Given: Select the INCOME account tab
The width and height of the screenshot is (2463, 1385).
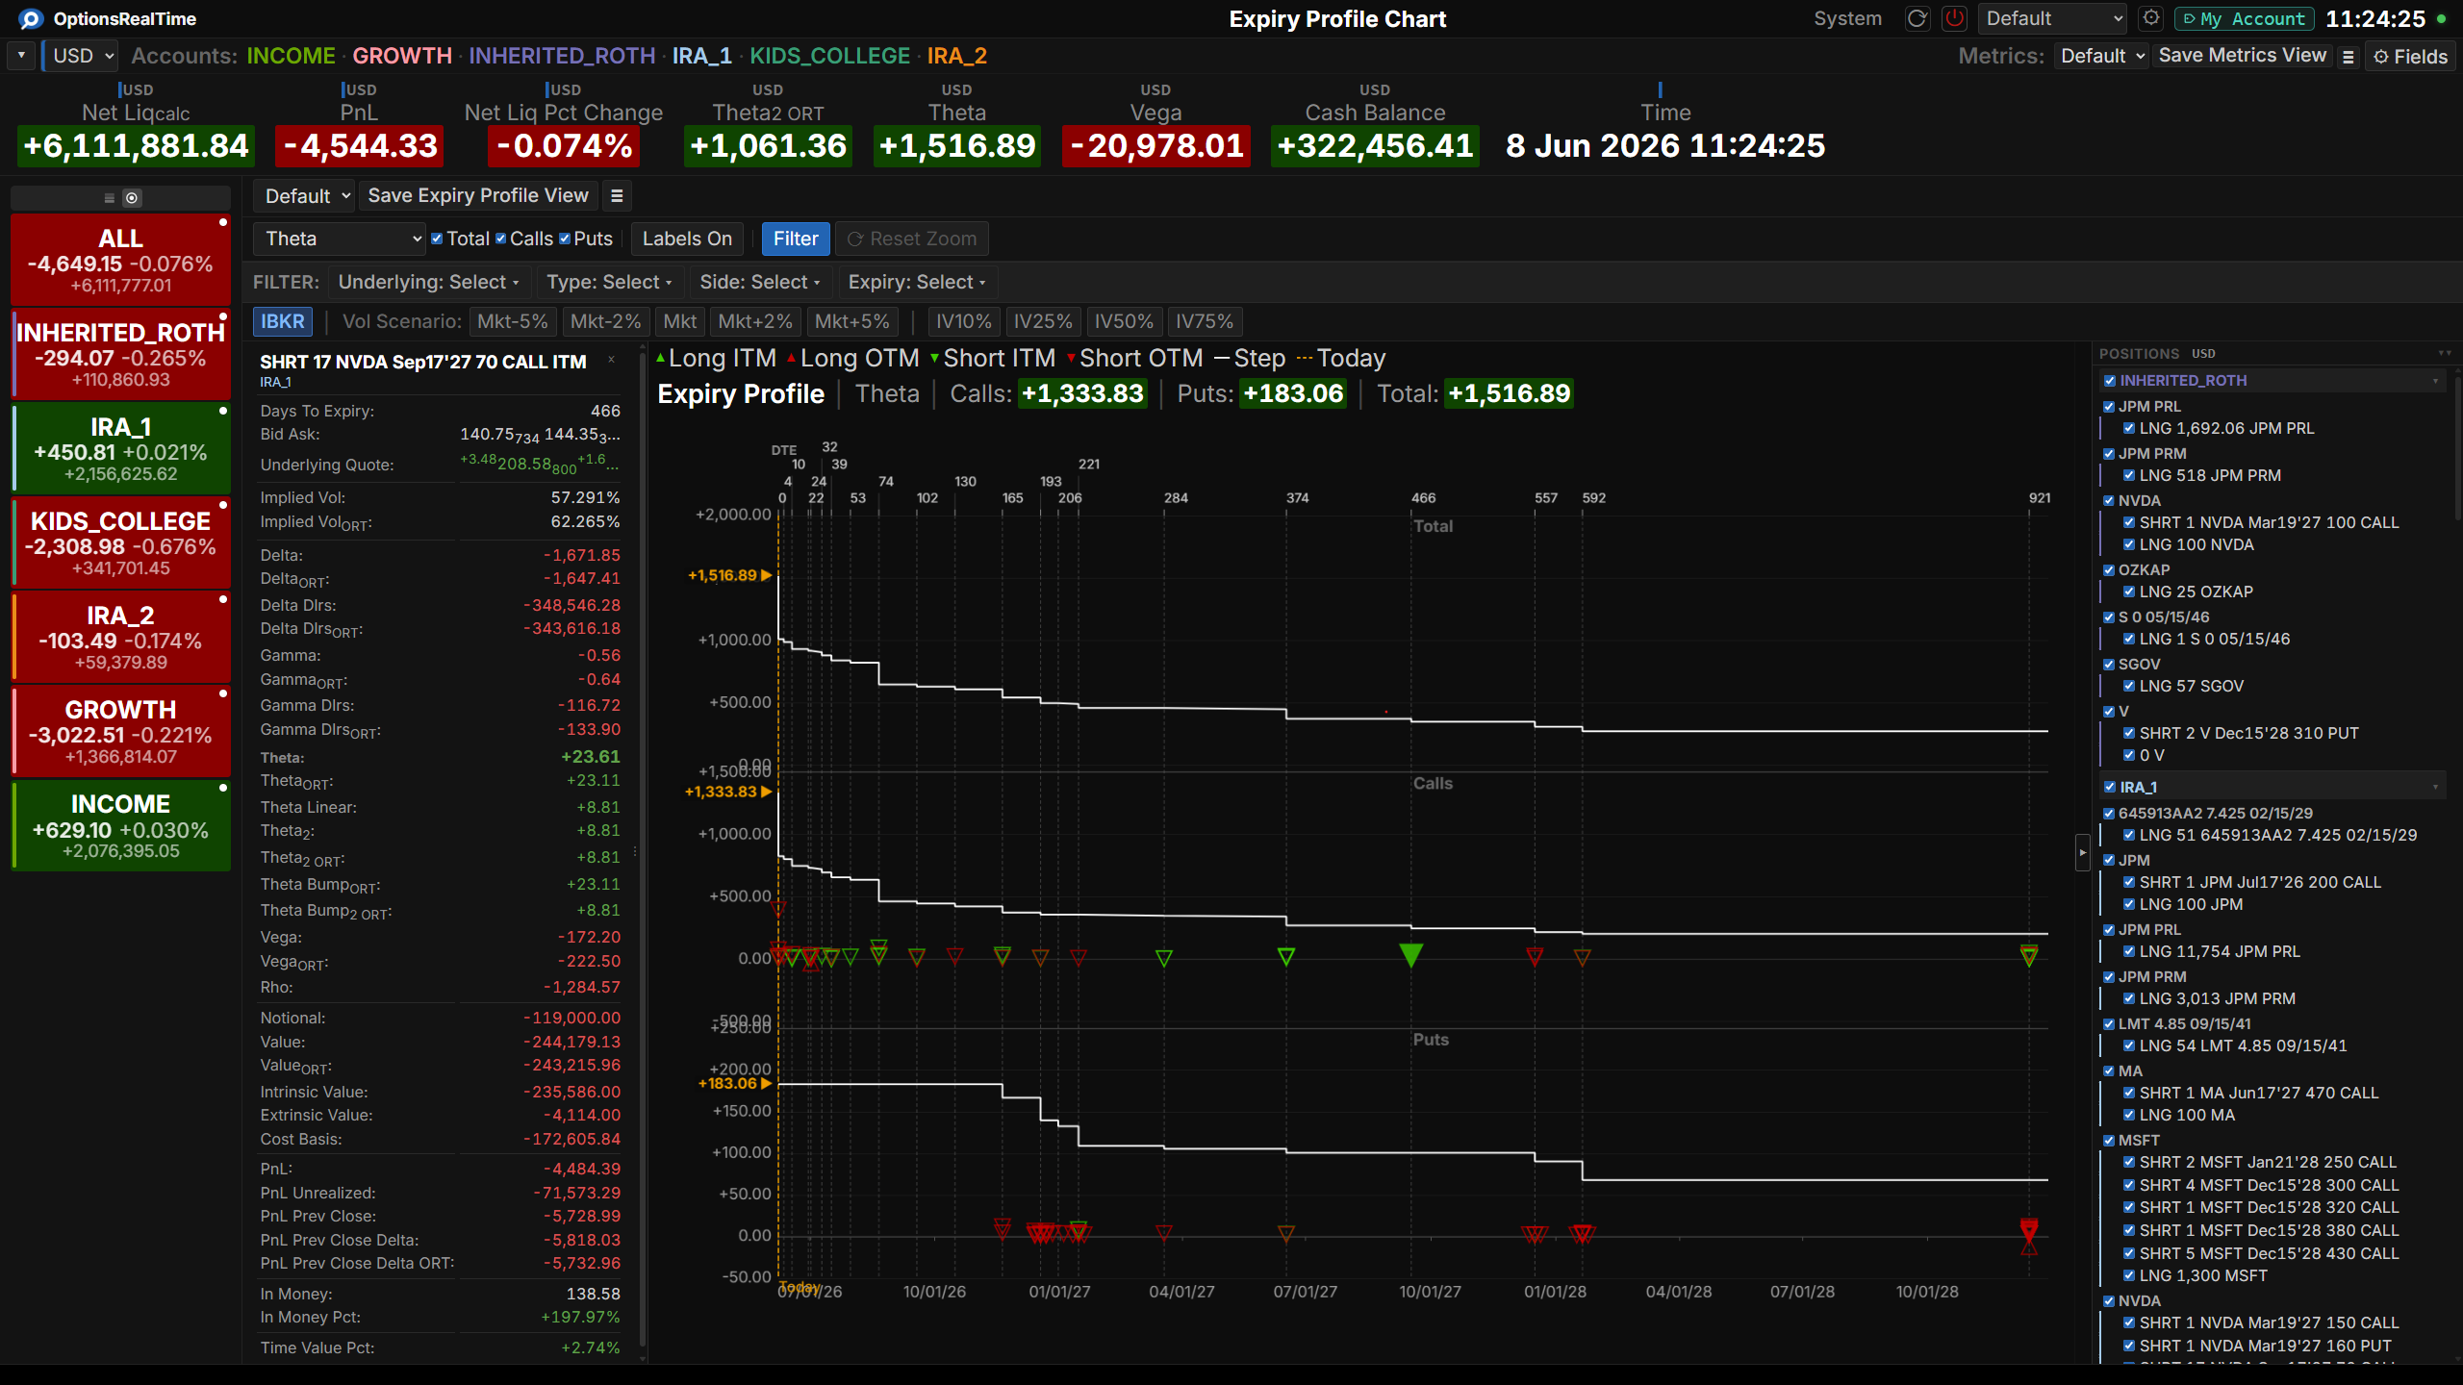Looking at the screenshot, I should tap(292, 56).
